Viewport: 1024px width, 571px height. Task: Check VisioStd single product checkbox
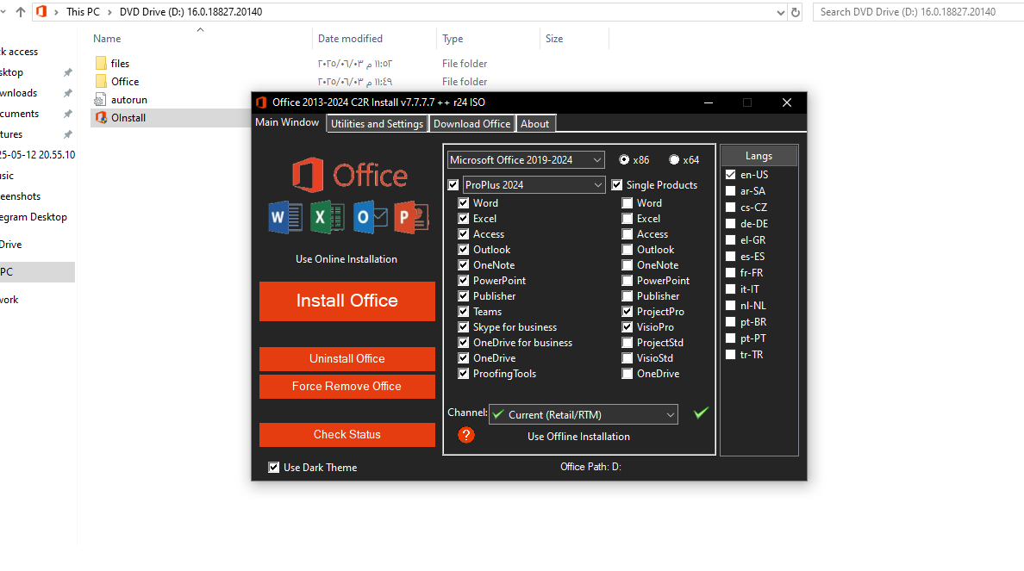point(627,358)
